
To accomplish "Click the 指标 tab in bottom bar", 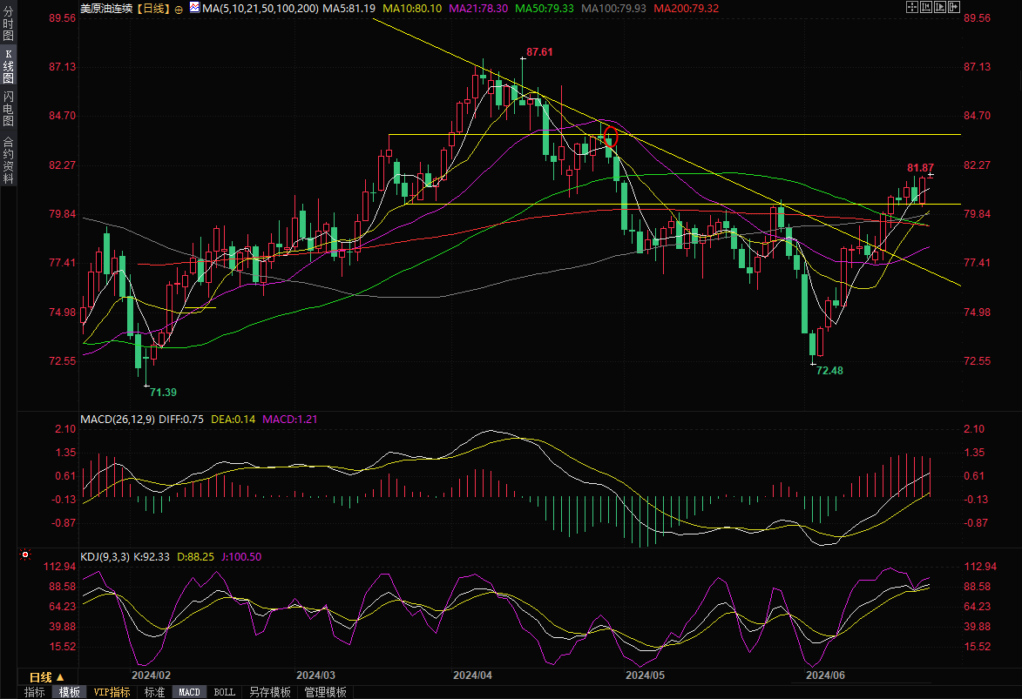I will (35, 692).
